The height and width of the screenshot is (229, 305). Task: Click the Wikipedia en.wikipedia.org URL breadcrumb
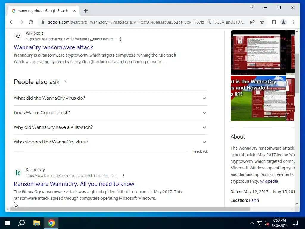[x=70, y=39]
